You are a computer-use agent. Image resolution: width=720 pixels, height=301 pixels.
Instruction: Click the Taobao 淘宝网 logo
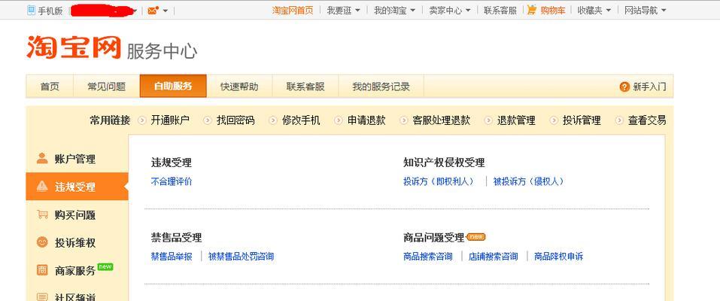coord(74,47)
